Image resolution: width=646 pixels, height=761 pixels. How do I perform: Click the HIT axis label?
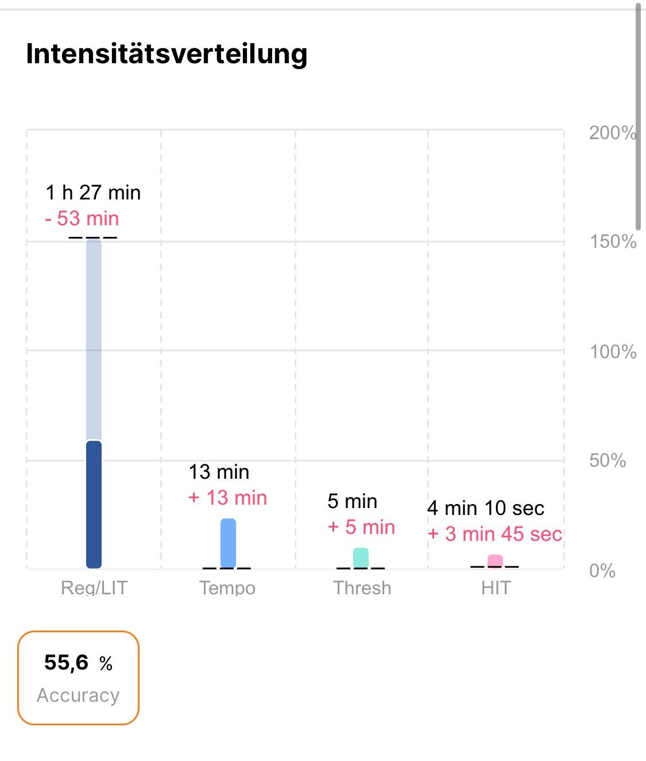[x=496, y=588]
